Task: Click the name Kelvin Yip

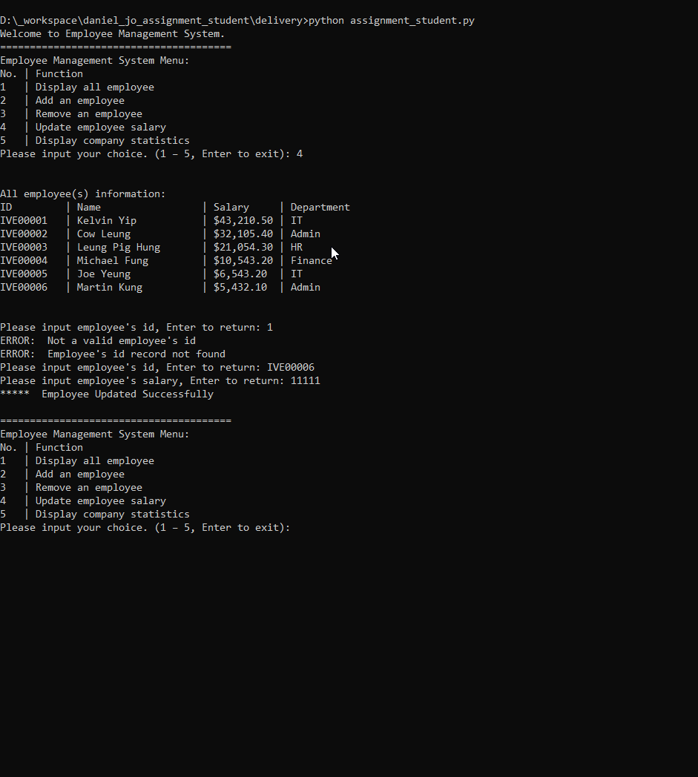Action: [107, 220]
